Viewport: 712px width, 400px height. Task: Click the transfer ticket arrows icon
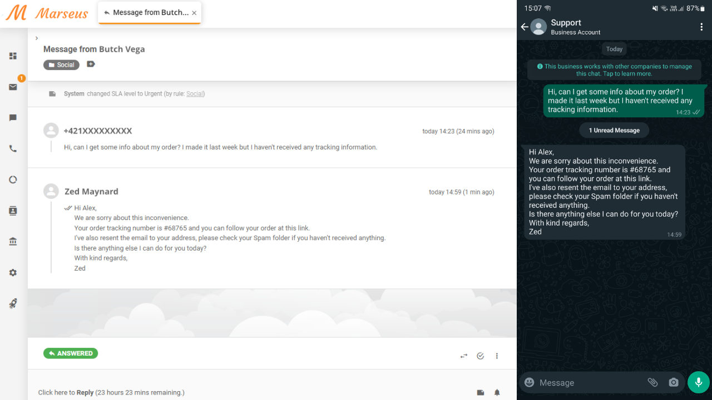pos(464,356)
